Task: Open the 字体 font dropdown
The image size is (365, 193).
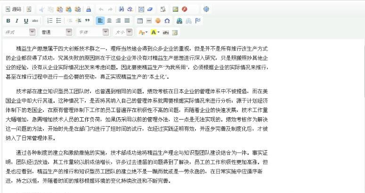Action: (106, 32)
